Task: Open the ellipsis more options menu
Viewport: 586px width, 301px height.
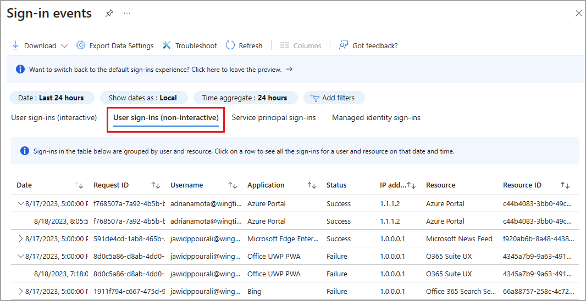Action: (x=127, y=14)
